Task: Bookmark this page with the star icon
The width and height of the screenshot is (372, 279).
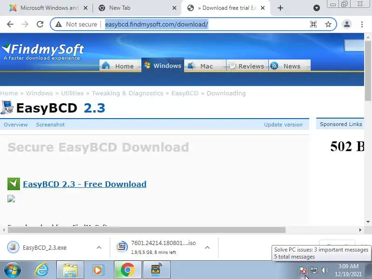Action: pyautogui.click(x=328, y=24)
